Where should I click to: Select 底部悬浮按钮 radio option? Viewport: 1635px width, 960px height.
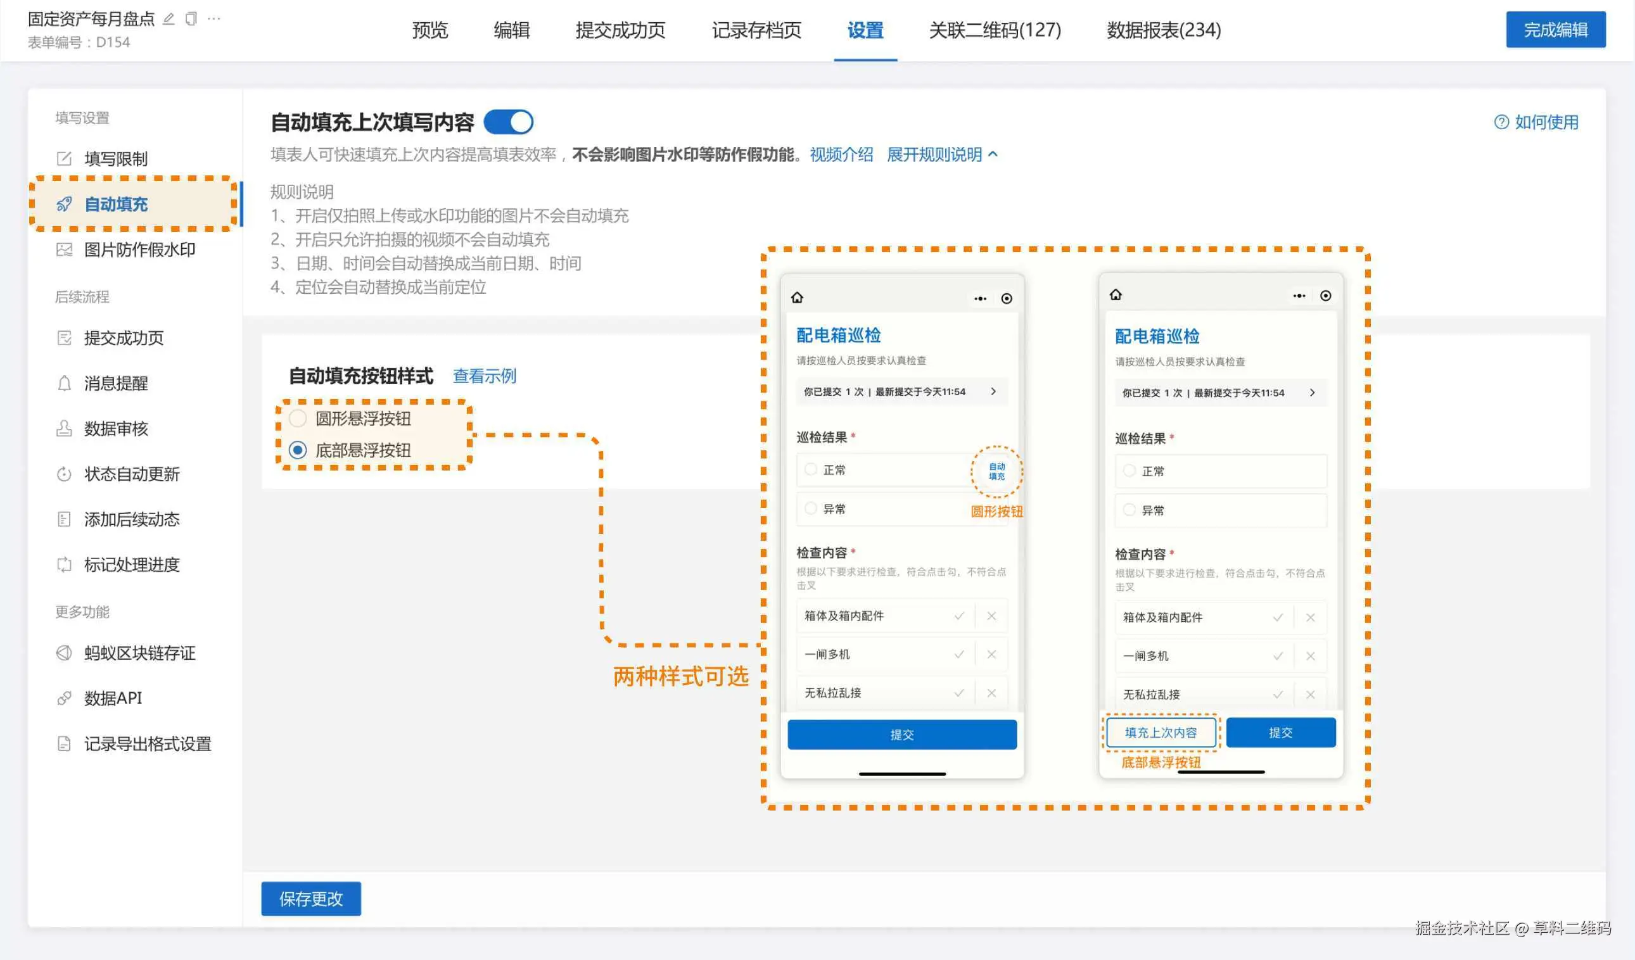(x=298, y=450)
